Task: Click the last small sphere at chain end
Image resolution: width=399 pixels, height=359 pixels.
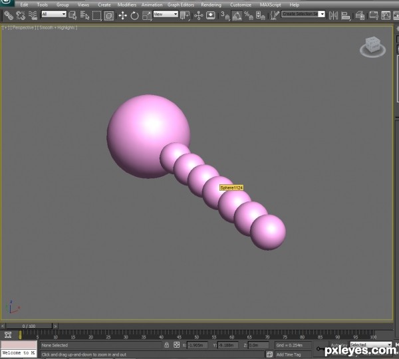Action: [x=269, y=232]
